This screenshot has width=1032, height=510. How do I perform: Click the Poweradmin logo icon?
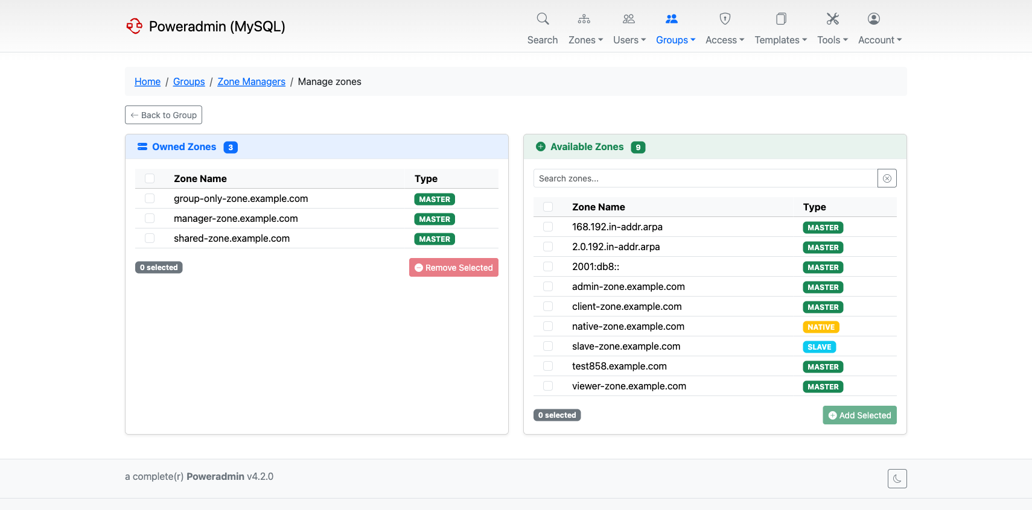pos(134,26)
